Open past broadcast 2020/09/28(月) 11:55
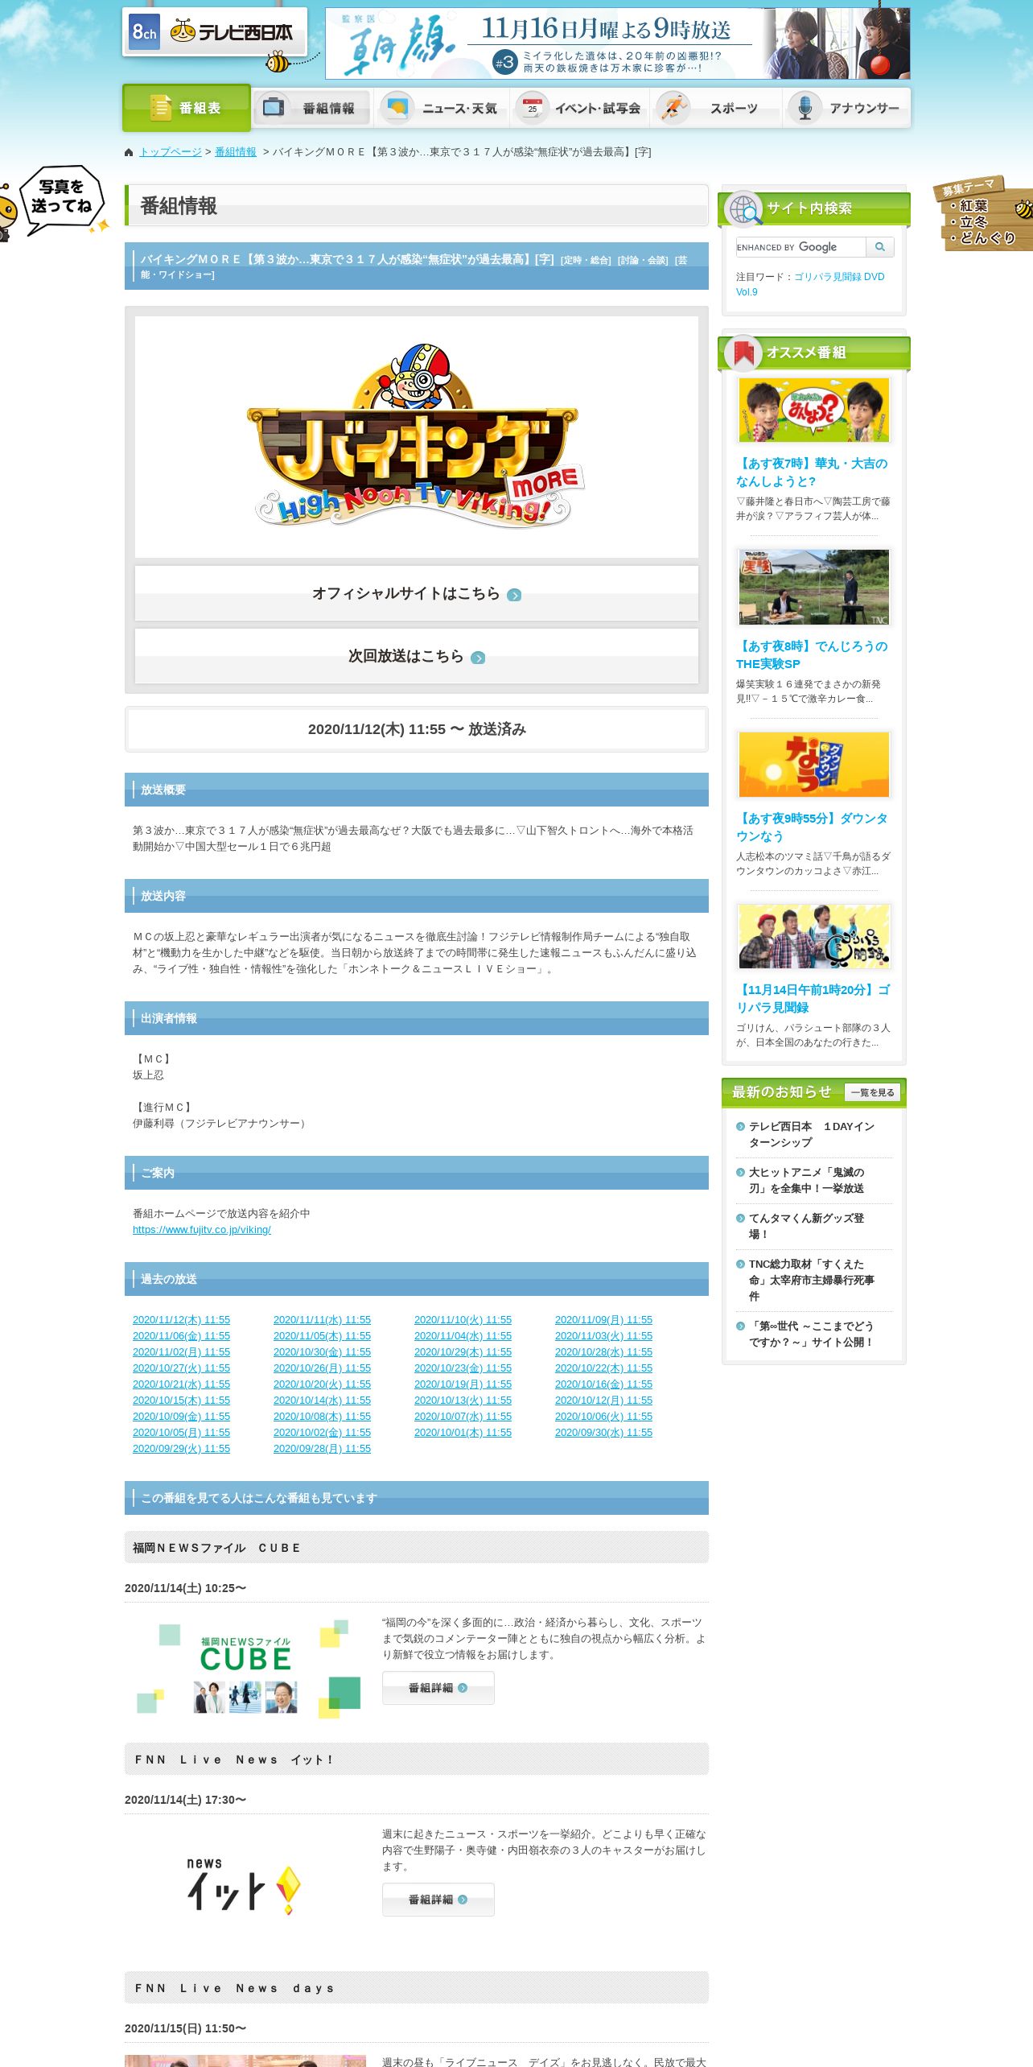This screenshot has height=2067, width=1033. 322,1449
